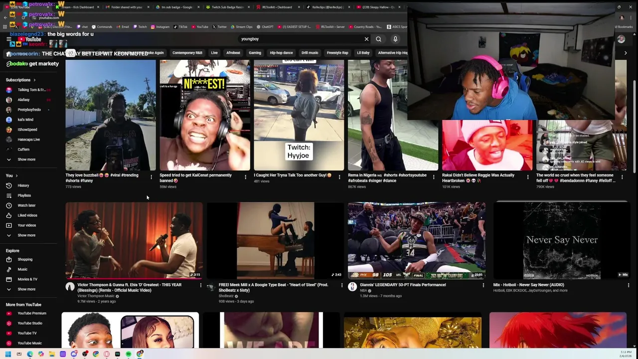Image resolution: width=638 pixels, height=359 pixels.
Task: Open ShoBeatz channel link
Action: (226, 296)
